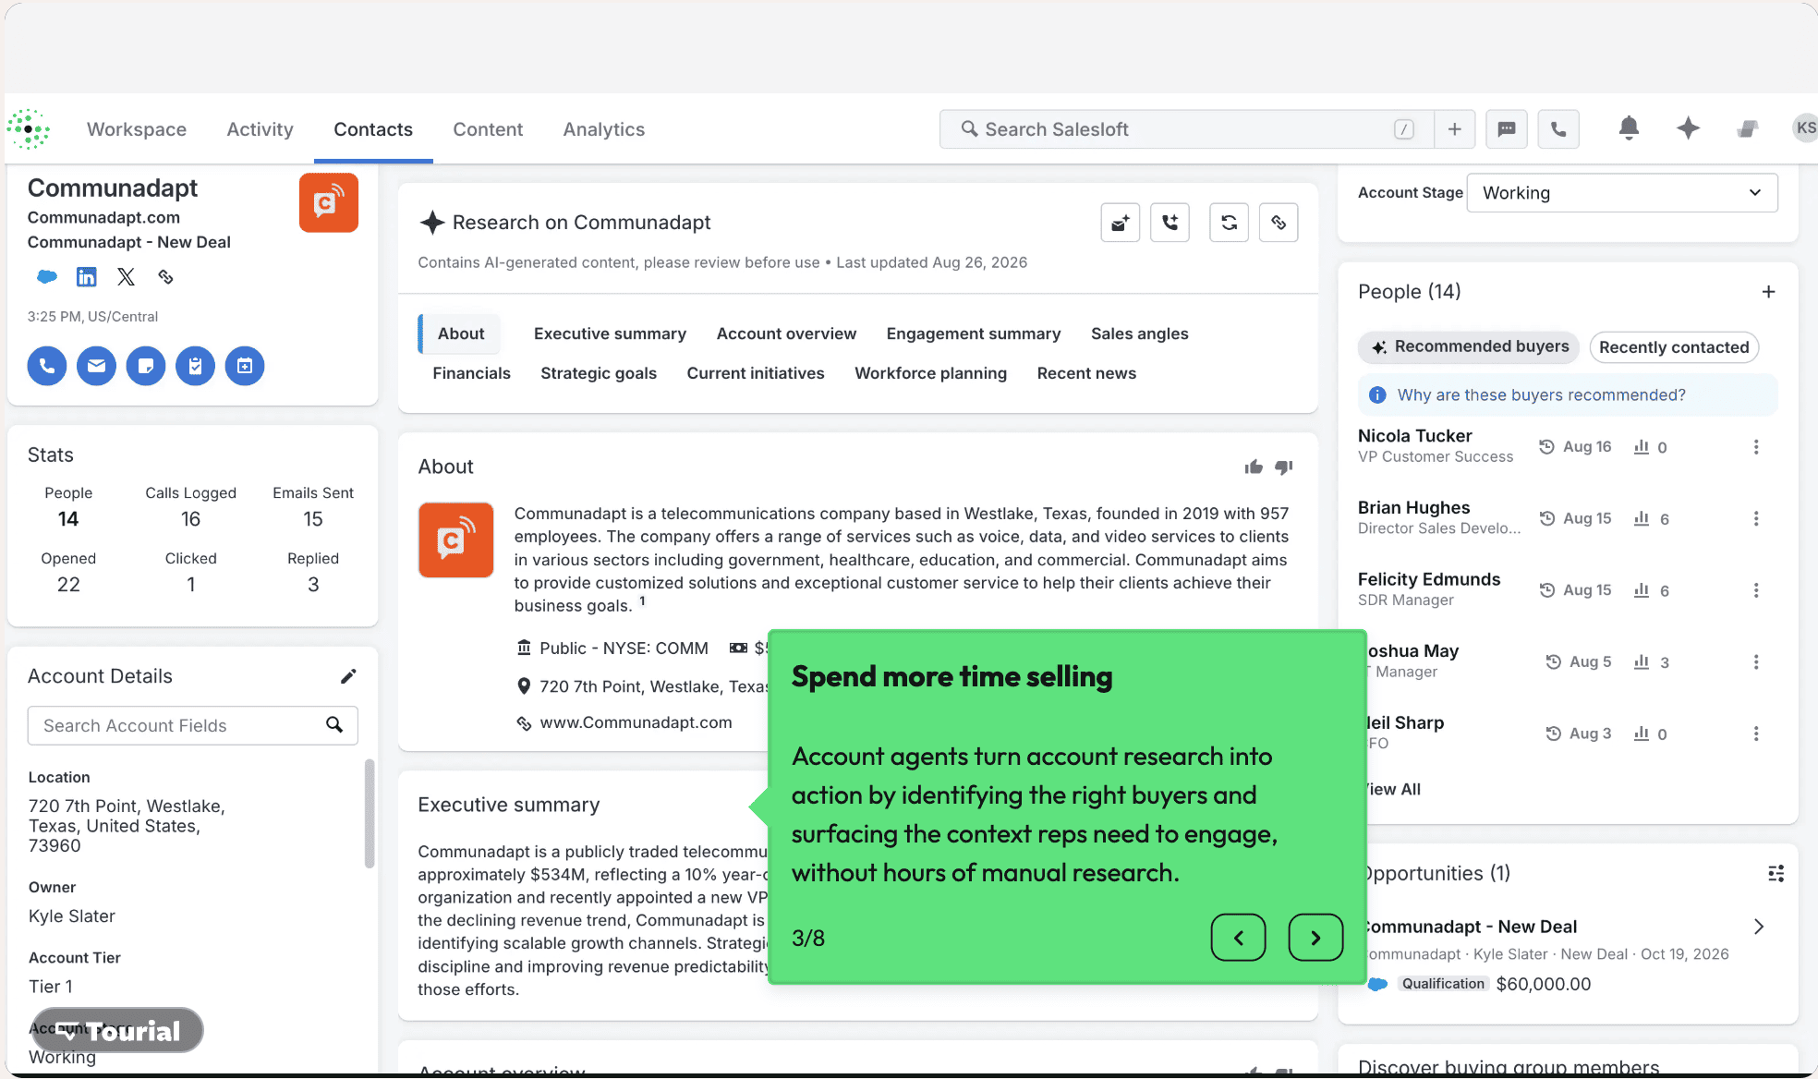Viewport: 1818px width, 1079px height.
Task: Create a task with blue clipboard button
Action: tap(195, 366)
